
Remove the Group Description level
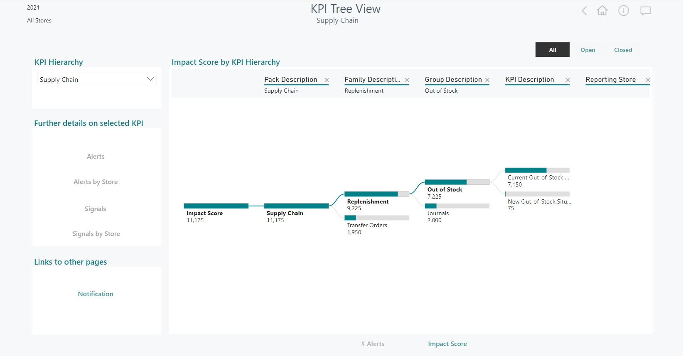click(x=487, y=80)
